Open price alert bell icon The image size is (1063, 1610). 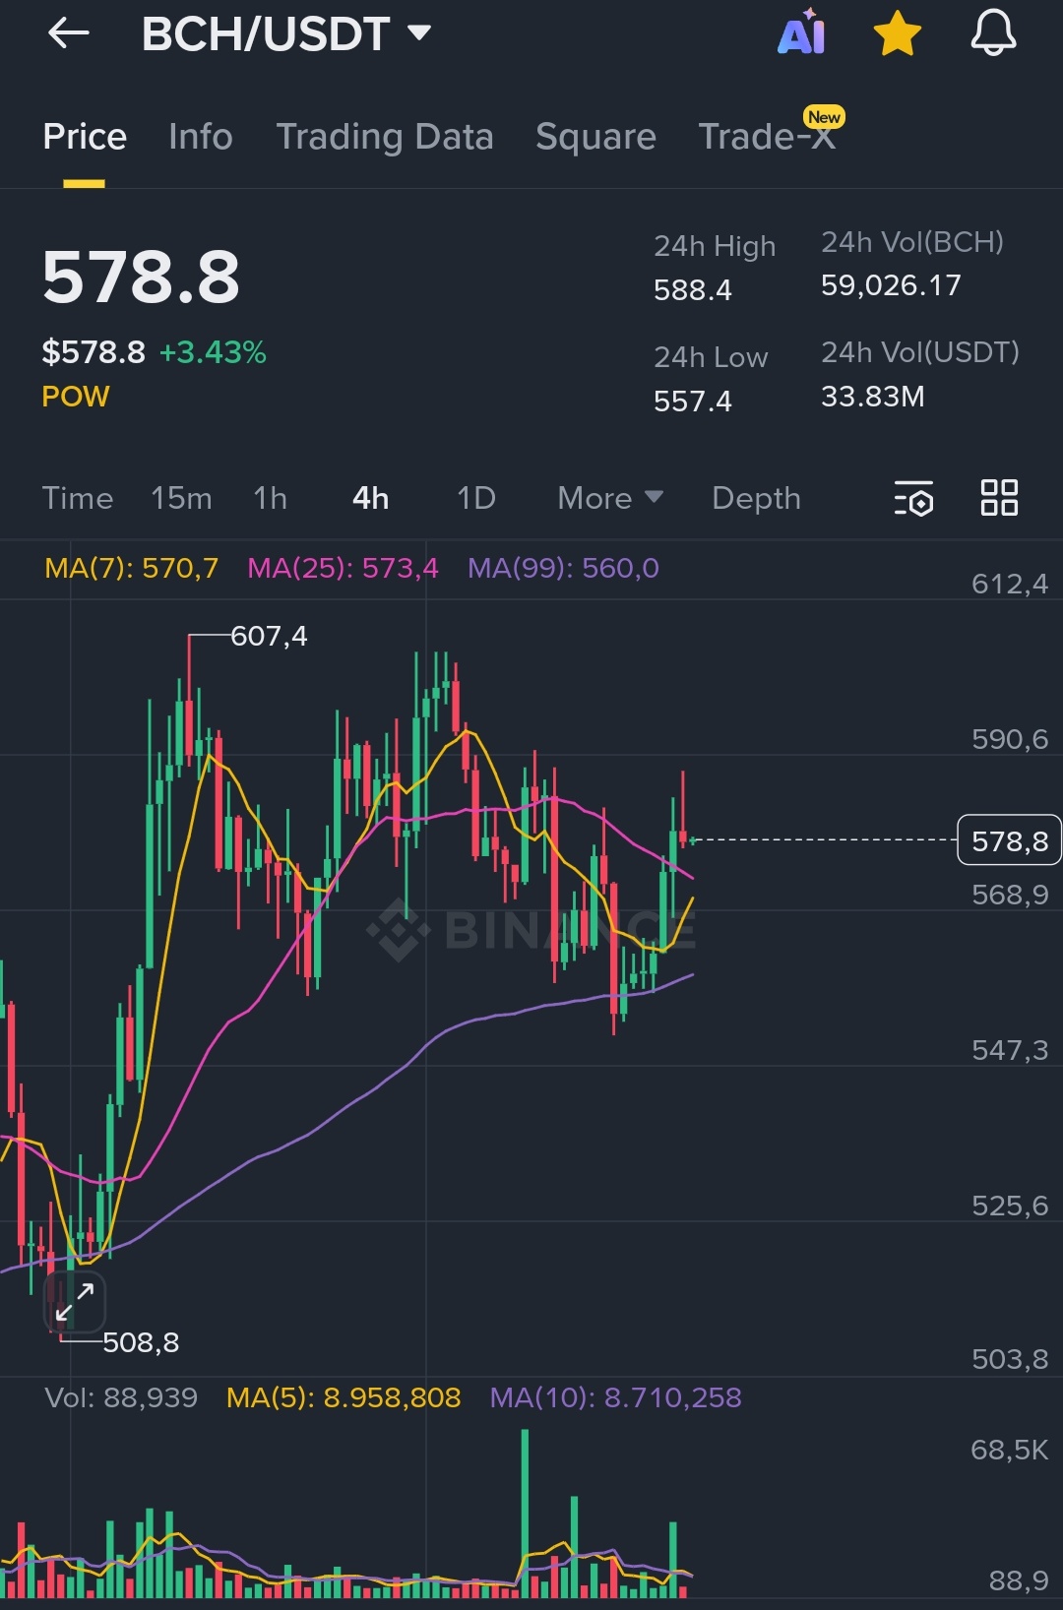tap(993, 33)
